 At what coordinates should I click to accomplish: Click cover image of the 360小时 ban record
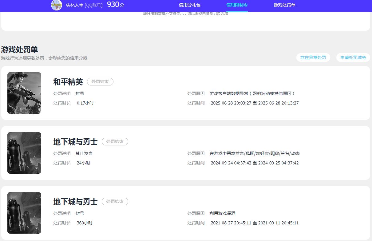coord(24,213)
